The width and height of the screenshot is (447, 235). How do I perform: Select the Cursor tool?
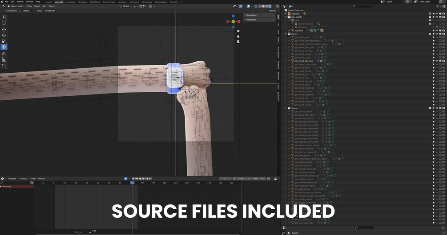(4, 23)
